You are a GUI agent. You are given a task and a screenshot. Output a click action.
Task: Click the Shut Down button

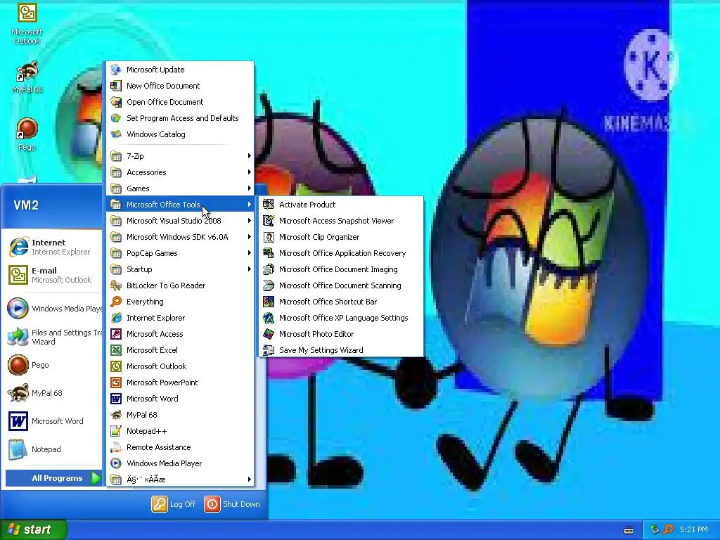pos(232,504)
